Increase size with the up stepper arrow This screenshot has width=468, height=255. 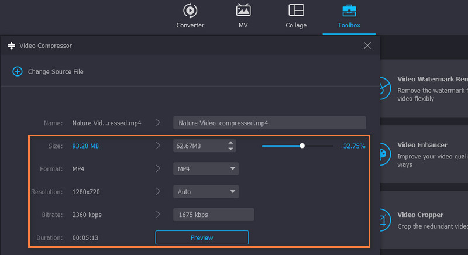pos(231,143)
